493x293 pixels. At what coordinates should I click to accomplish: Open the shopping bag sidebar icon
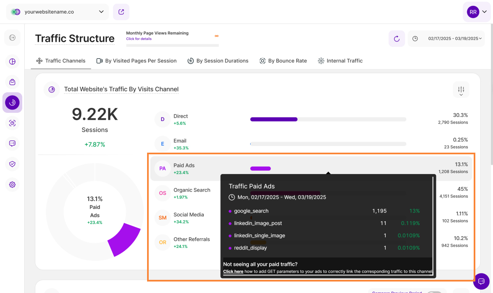(x=12, y=82)
